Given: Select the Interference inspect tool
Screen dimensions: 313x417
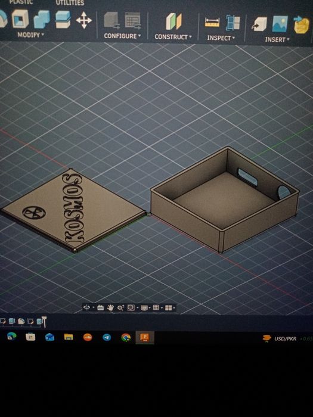Looking at the screenshot, I should tap(233, 23).
